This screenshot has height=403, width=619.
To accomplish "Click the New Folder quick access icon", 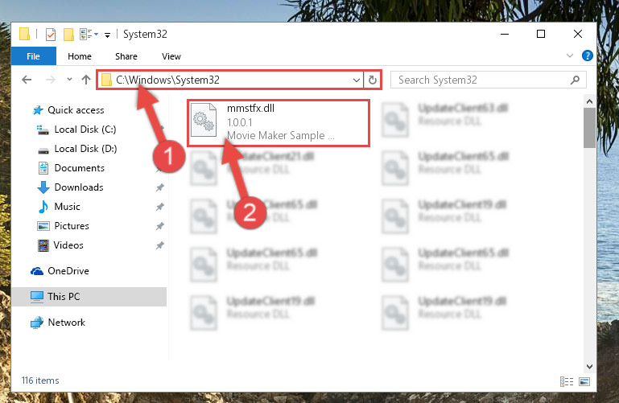I will click(68, 35).
